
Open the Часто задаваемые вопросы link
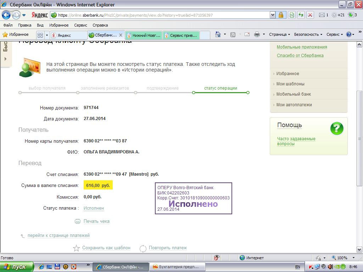296,141
